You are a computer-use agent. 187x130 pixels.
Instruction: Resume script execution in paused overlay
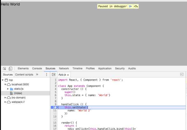131,6
